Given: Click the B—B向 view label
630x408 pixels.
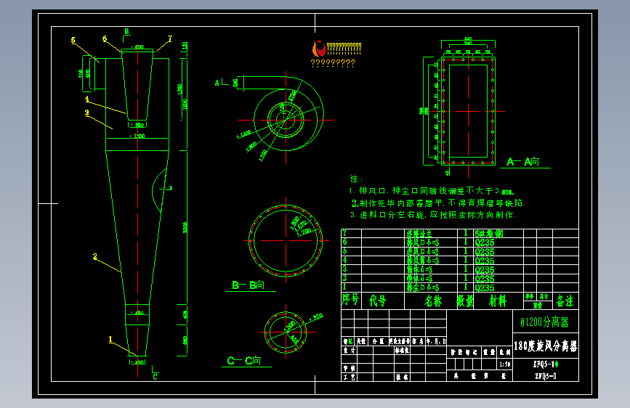Looking at the screenshot, I should tap(249, 285).
